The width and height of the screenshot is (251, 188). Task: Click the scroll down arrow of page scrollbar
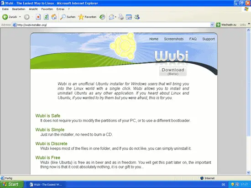248,173
